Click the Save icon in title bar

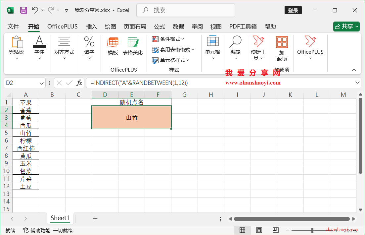point(23,10)
